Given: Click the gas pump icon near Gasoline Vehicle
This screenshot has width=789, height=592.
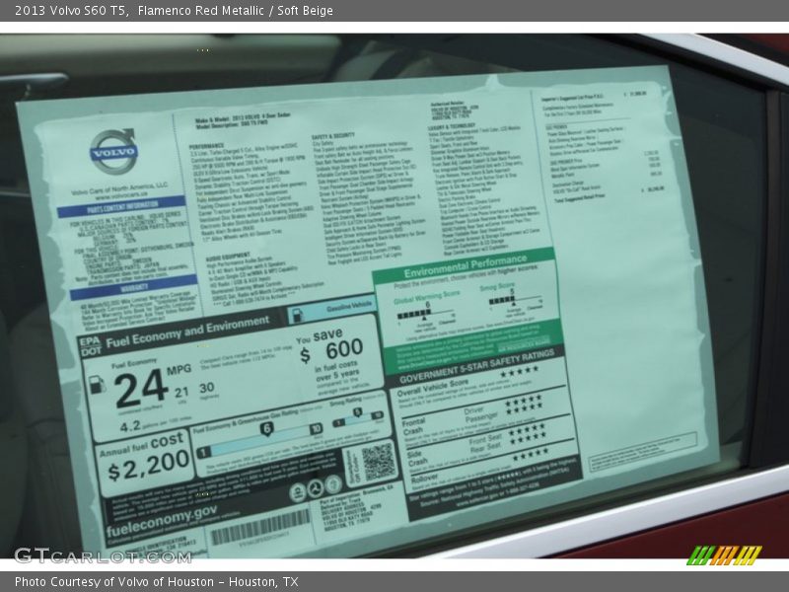Looking at the screenshot, I should [298, 315].
